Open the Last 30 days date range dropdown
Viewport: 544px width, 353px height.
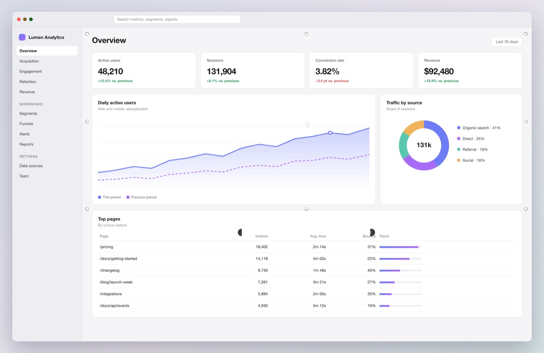tap(507, 42)
